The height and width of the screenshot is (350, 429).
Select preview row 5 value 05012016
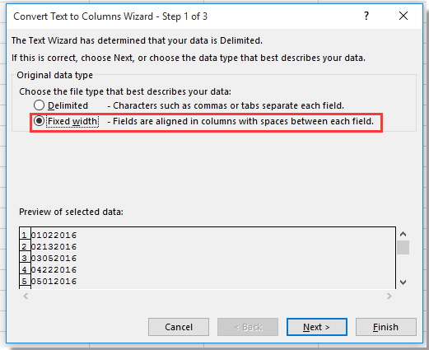[54, 281]
